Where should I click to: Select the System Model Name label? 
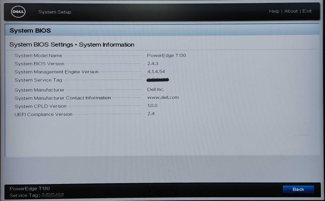tap(38, 56)
